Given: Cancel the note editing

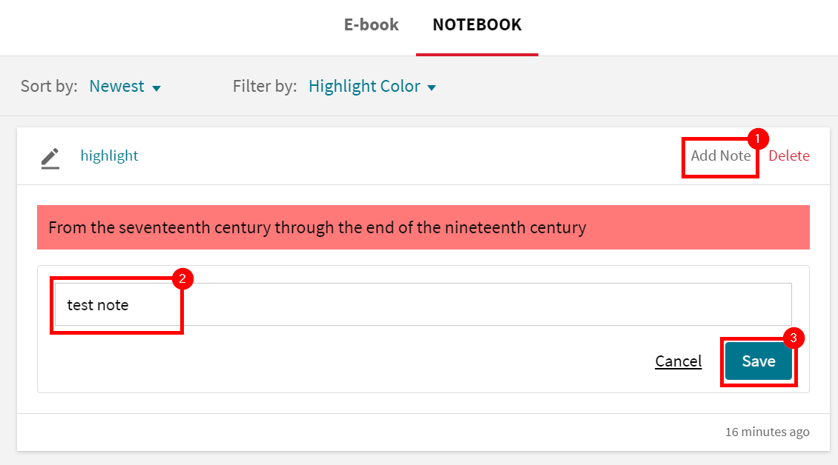Looking at the screenshot, I should pyautogui.click(x=678, y=361).
